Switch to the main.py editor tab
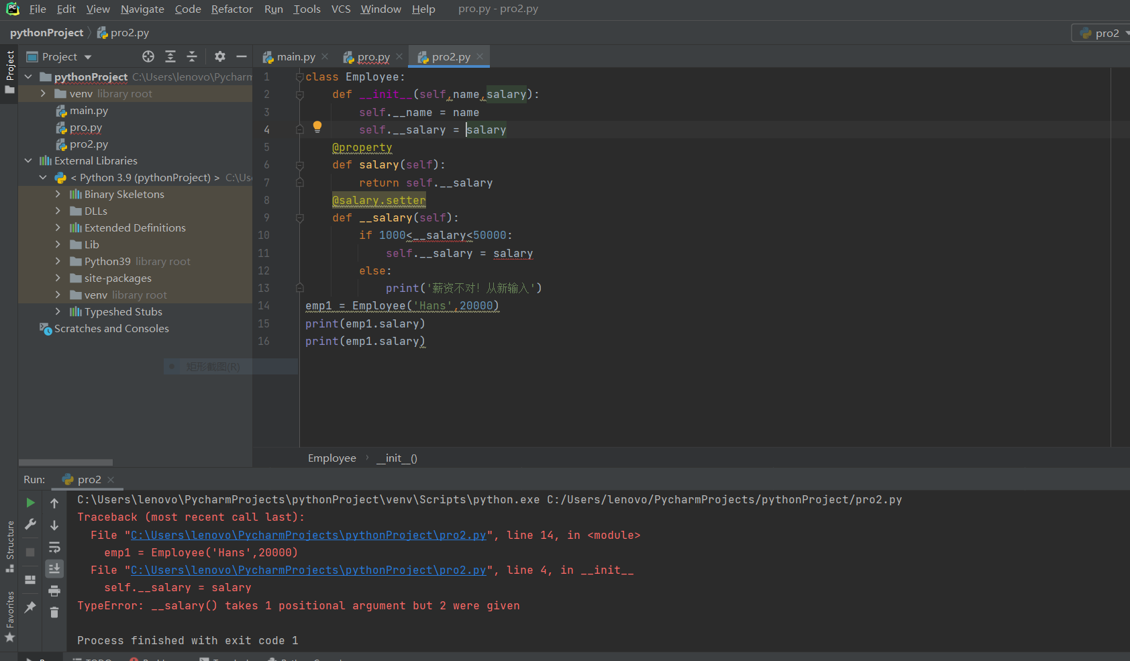The image size is (1130, 661). 295,56
